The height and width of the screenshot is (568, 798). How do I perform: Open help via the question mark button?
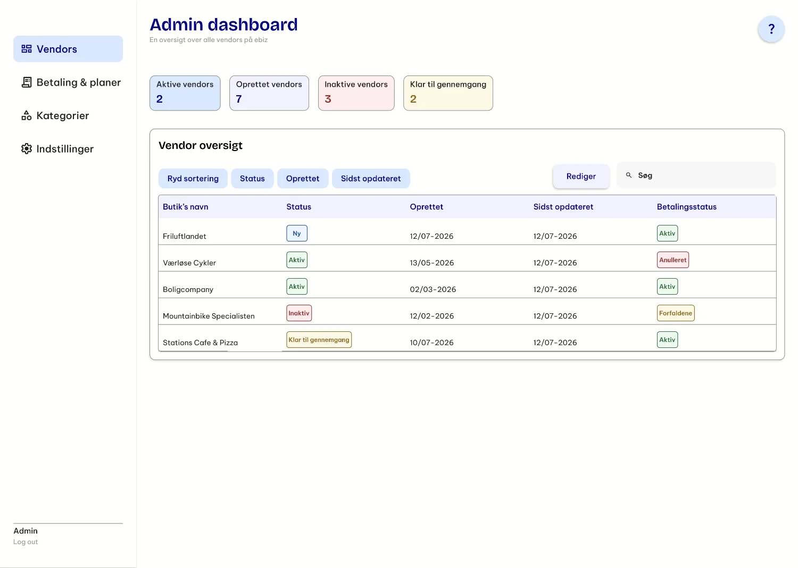(x=771, y=29)
